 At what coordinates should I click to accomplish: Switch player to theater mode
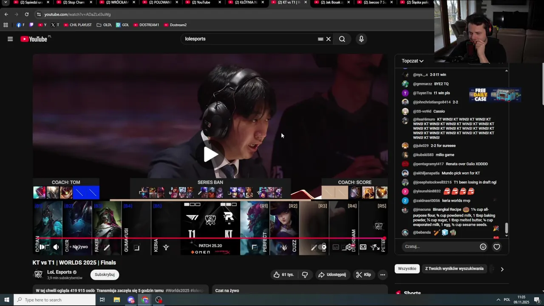click(x=363, y=247)
